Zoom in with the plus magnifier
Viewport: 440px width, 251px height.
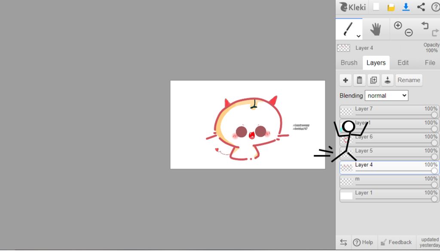(x=398, y=25)
